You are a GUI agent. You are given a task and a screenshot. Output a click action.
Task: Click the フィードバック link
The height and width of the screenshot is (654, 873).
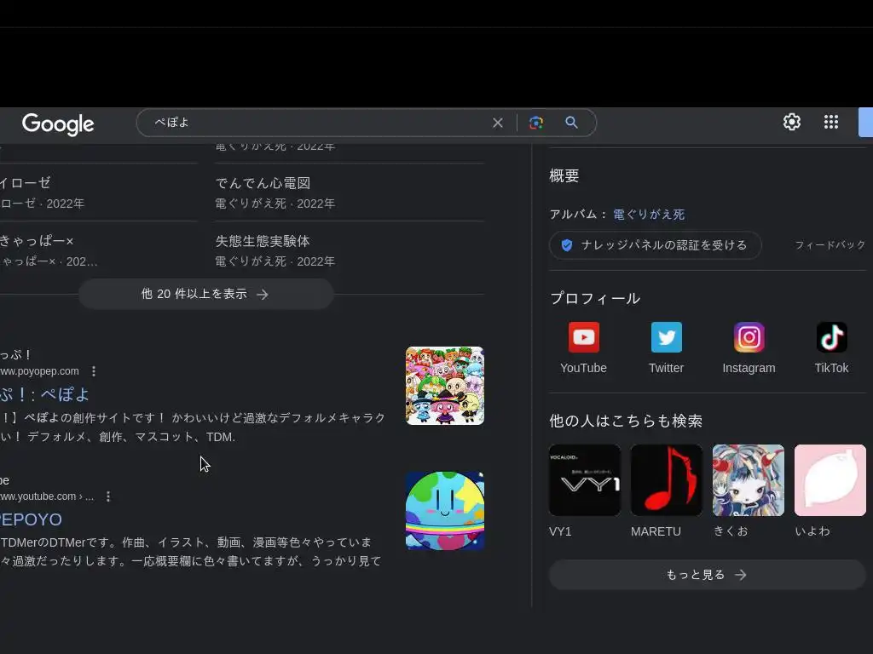click(x=830, y=245)
